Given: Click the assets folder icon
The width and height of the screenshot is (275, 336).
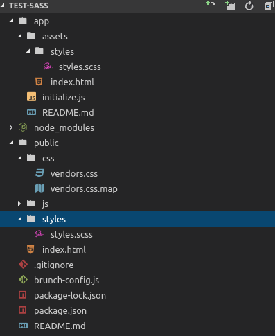Looking at the screenshot, I should pos(31,35).
